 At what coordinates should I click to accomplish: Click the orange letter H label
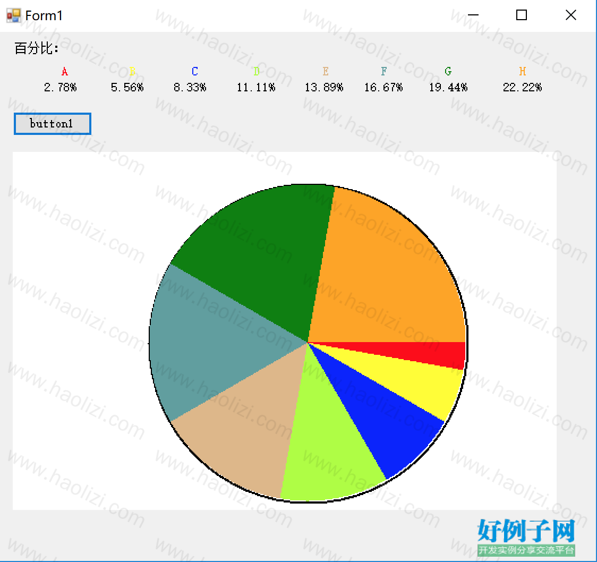[x=523, y=72]
